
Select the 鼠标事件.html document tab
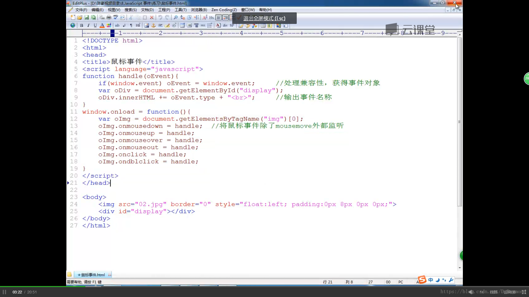click(x=93, y=275)
